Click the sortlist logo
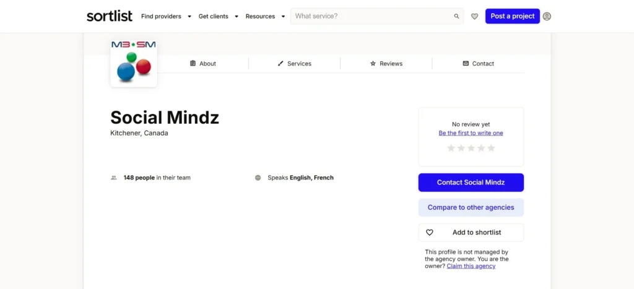Image resolution: width=634 pixels, height=289 pixels. pyautogui.click(x=109, y=16)
